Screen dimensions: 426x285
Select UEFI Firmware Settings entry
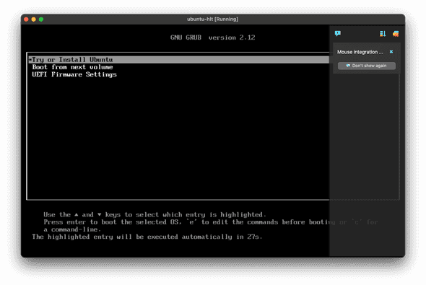coord(74,74)
